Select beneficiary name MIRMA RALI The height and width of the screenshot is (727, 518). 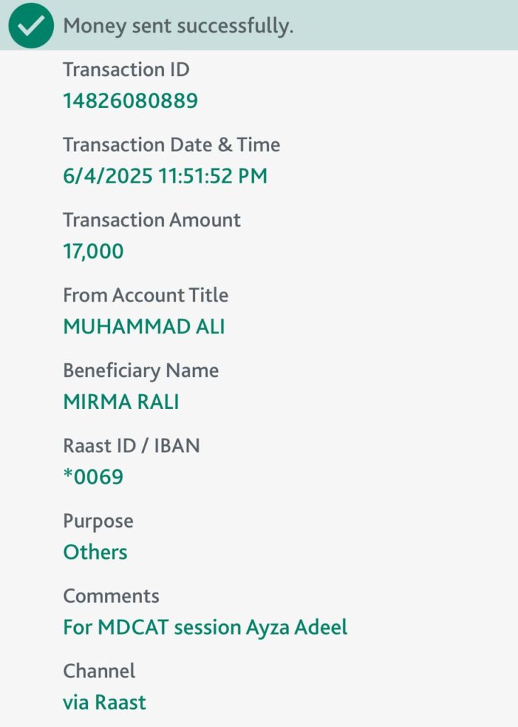(121, 402)
